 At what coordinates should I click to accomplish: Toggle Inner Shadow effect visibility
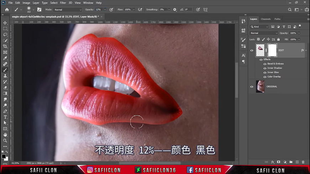(265, 68)
